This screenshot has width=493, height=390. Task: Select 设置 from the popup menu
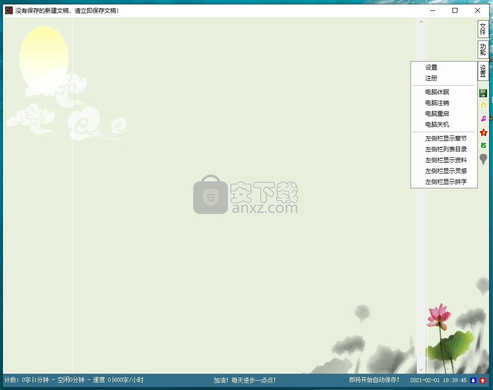click(x=431, y=68)
